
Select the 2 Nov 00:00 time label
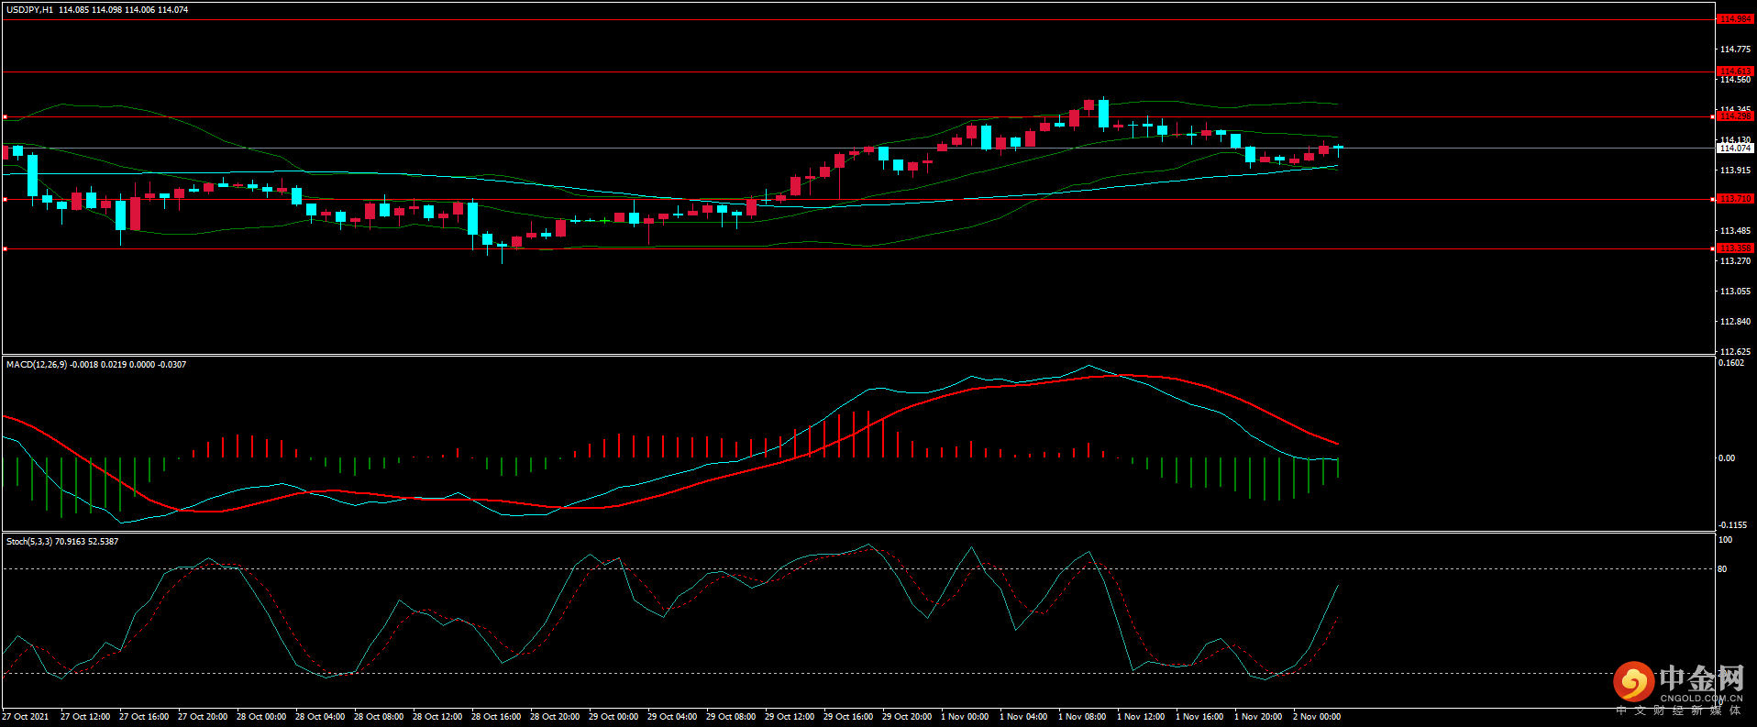(x=1317, y=717)
